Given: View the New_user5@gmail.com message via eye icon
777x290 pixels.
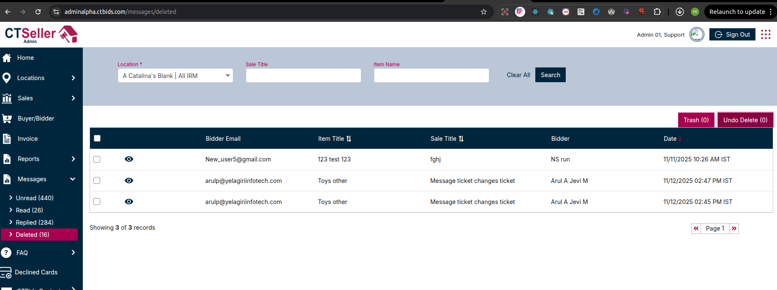Looking at the screenshot, I should [129, 159].
